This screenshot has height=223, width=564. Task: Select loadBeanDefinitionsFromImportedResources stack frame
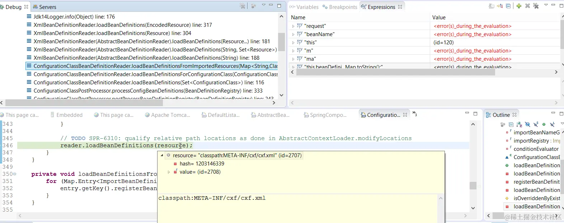tap(152, 66)
